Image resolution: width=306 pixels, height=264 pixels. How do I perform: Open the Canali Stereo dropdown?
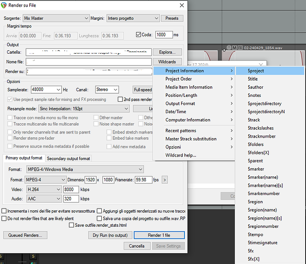click(x=107, y=90)
